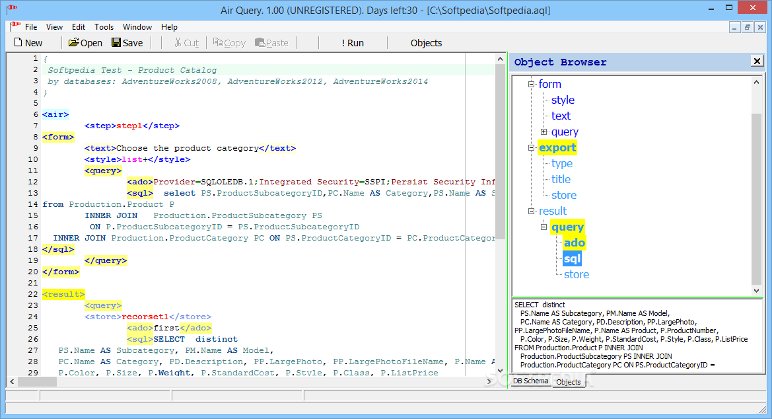Click 'Softpedia Test - Product Catalog' comment line
772x419 pixels.
pos(132,70)
